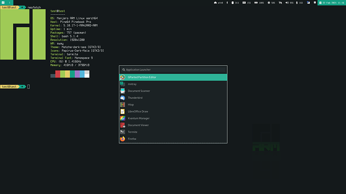The width and height of the screenshot is (346, 194).
Task: Click the Htop app icon
Action: 122,105
